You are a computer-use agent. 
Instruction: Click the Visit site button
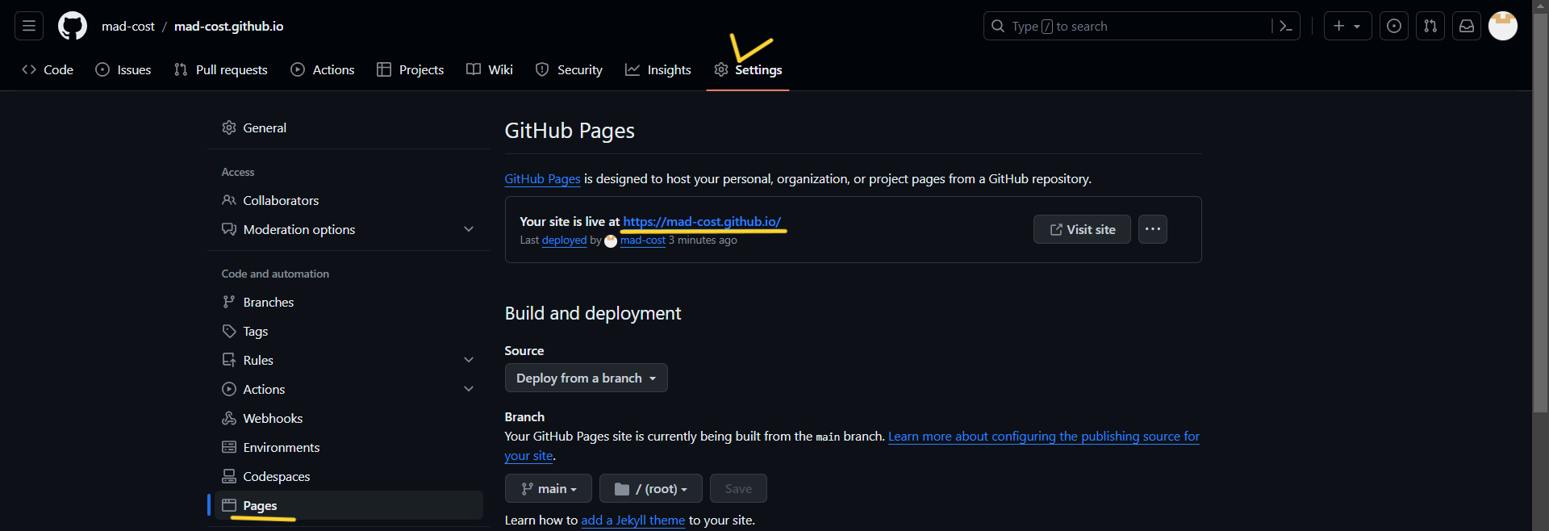click(x=1081, y=229)
